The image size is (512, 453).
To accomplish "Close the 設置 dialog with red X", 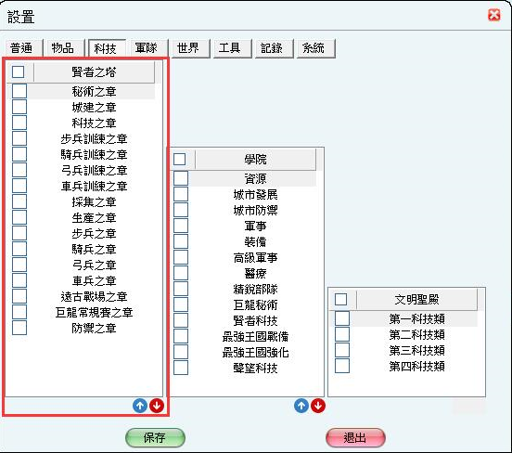I will click(494, 15).
